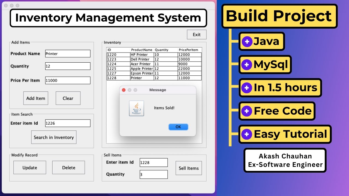Click the Inventory Management System title
349x196 pixels.
108,18
